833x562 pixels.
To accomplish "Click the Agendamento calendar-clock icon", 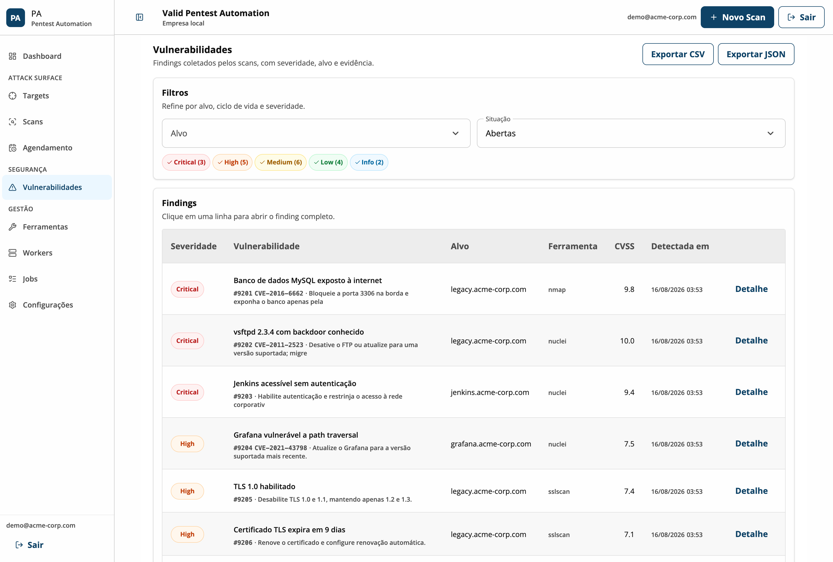I will pos(12,148).
